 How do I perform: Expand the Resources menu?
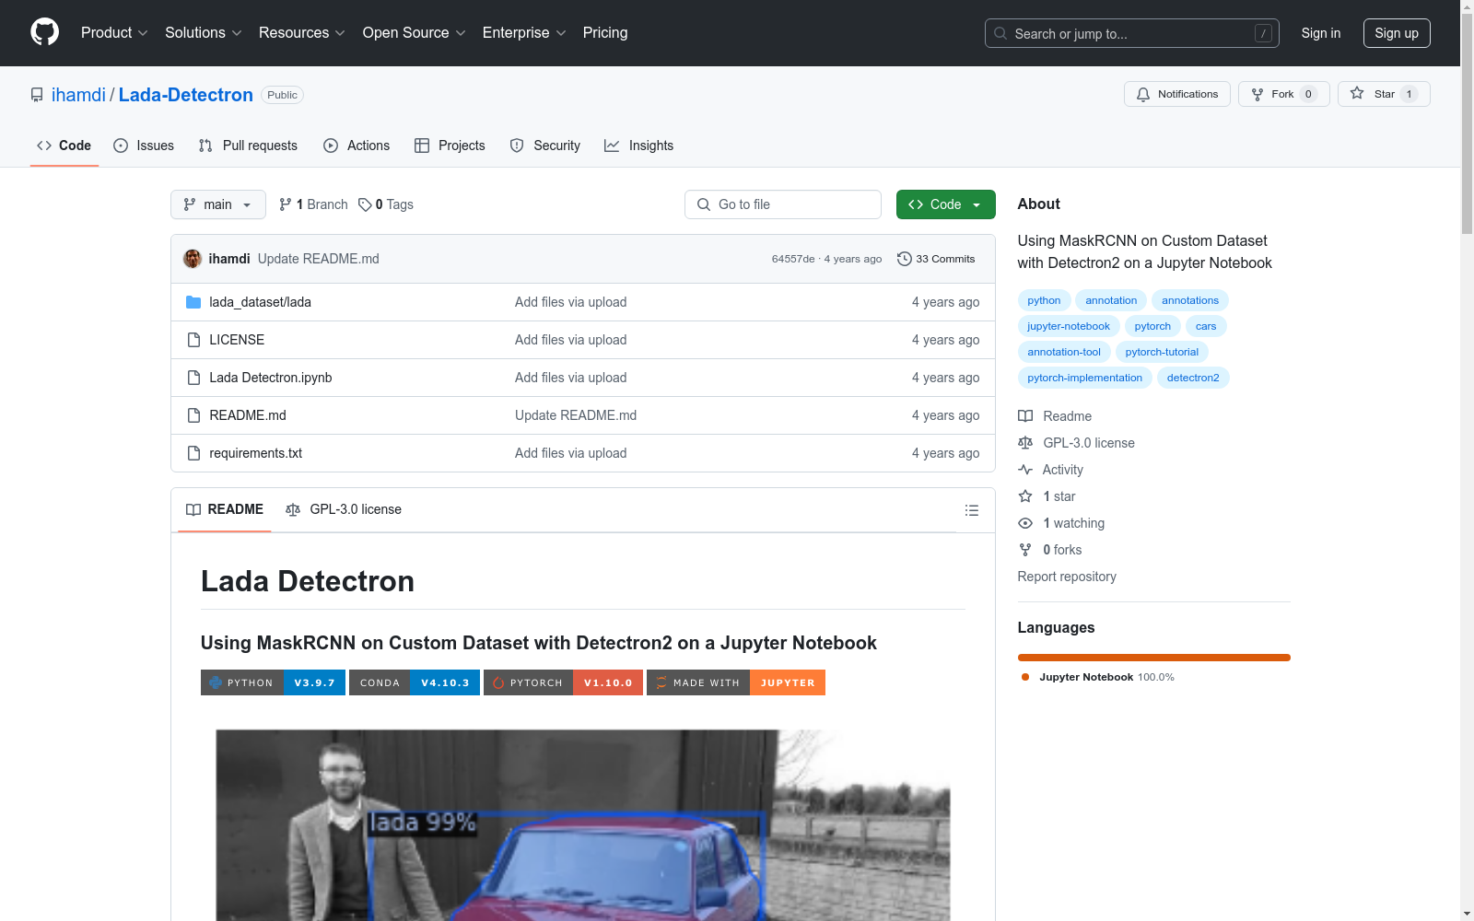click(302, 33)
